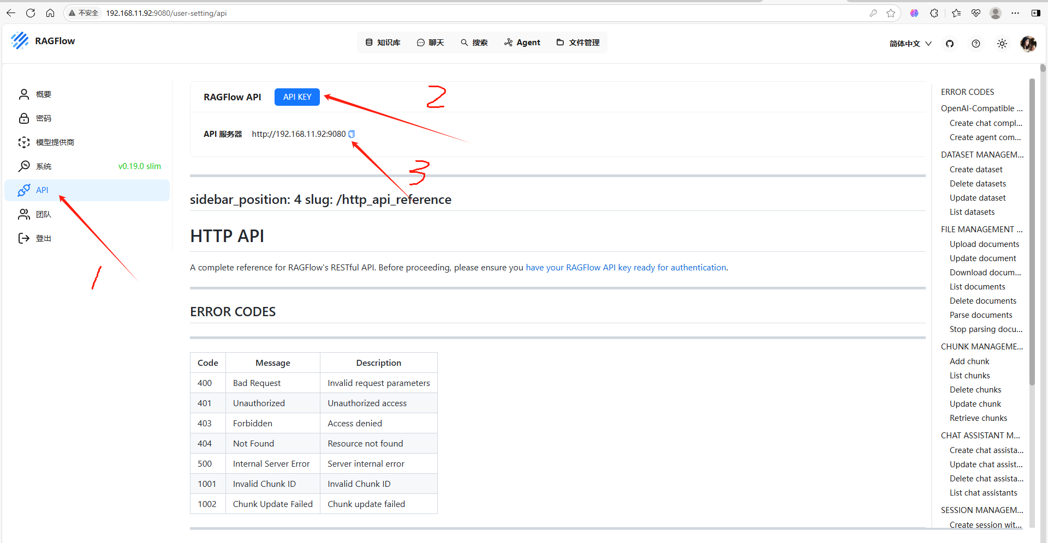Screen dimensions: 1048x543
Task: Click 登出 to log out
Action: pyautogui.click(x=87, y=238)
